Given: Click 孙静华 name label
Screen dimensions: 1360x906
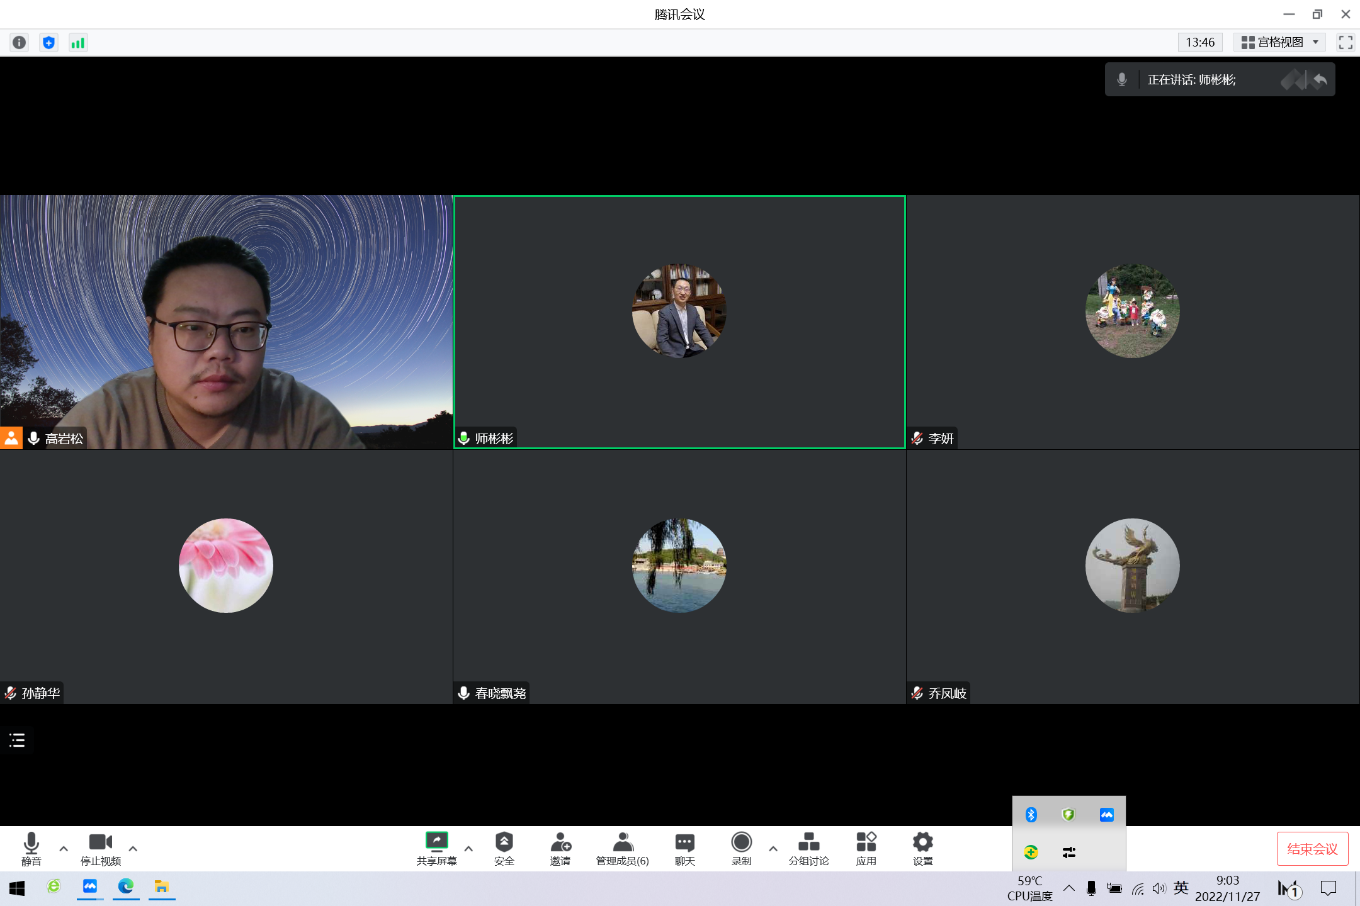Looking at the screenshot, I should click(x=41, y=693).
